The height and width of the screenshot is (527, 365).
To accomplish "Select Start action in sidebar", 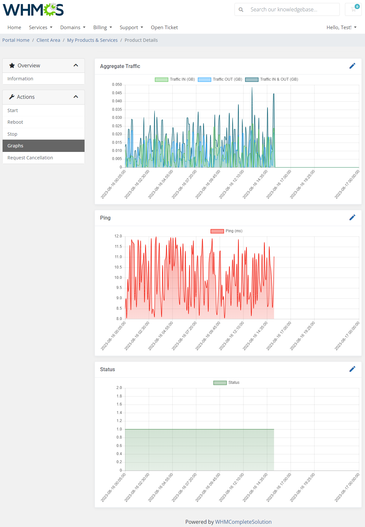I will (x=43, y=110).
